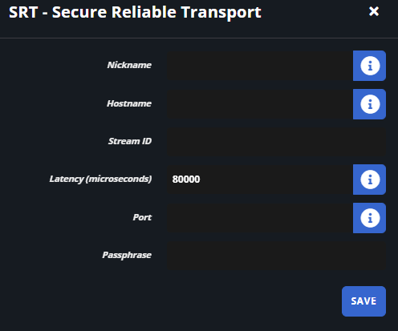View Latency microseconds info icon
Screen dimensions: 398x331
coord(369,180)
